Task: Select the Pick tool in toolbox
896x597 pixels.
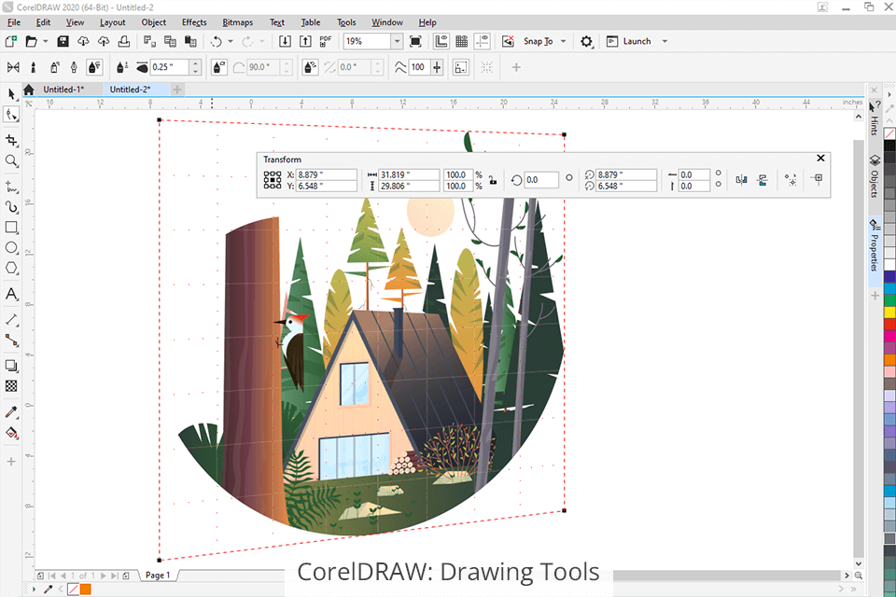Action: pyautogui.click(x=11, y=93)
